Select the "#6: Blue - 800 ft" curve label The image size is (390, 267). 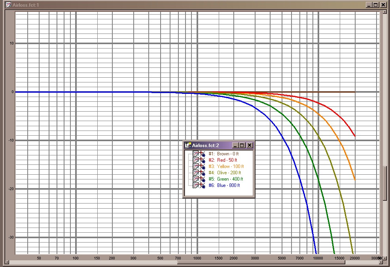tap(224, 185)
